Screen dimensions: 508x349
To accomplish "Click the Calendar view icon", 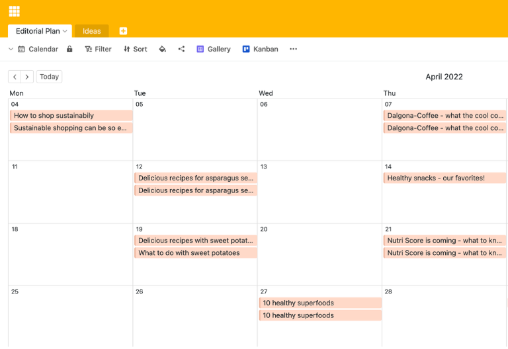I will pyautogui.click(x=21, y=49).
